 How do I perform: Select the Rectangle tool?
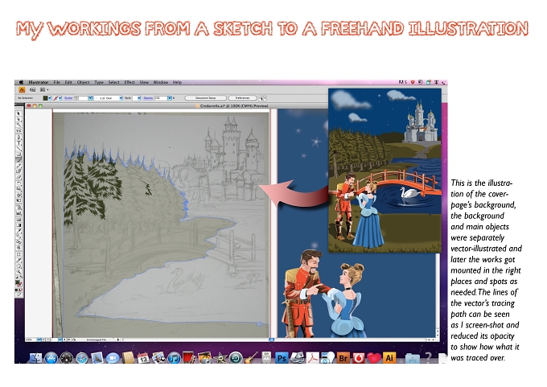point(19,154)
